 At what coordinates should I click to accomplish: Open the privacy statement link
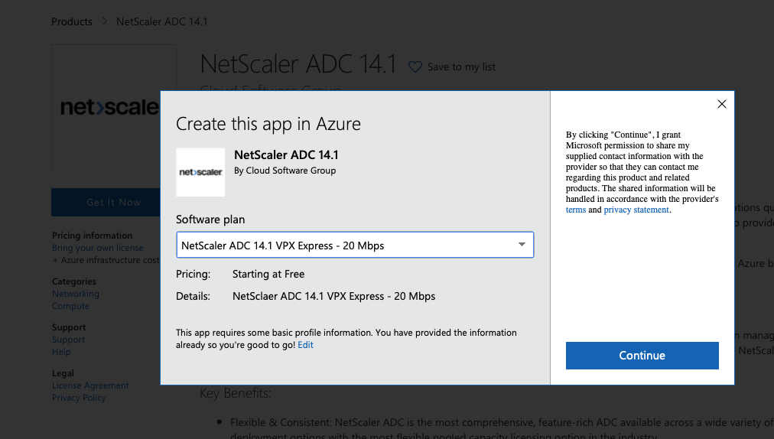point(636,210)
